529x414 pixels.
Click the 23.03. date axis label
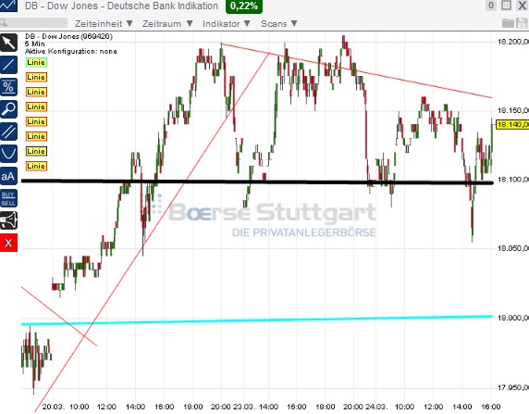(243, 407)
